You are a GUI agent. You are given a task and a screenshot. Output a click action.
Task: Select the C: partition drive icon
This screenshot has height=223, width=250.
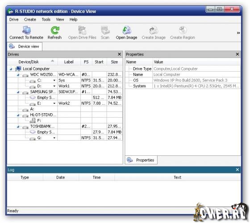33,81
